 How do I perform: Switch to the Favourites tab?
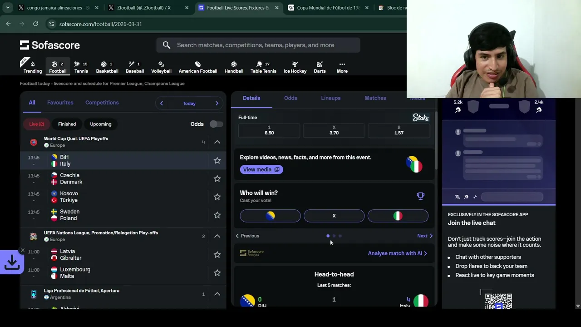tap(60, 103)
